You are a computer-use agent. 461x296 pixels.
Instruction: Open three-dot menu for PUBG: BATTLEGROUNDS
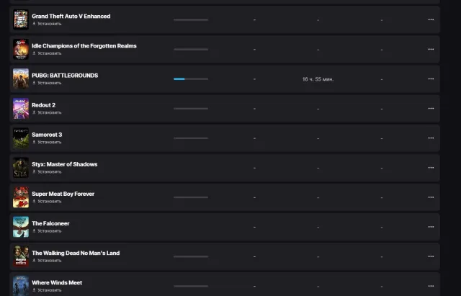click(x=431, y=79)
